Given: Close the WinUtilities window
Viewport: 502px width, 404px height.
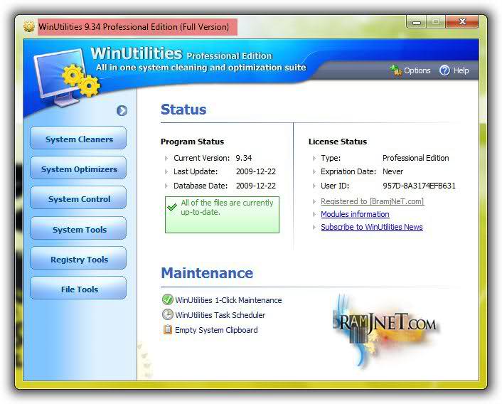Looking at the screenshot, I should (x=462, y=21).
